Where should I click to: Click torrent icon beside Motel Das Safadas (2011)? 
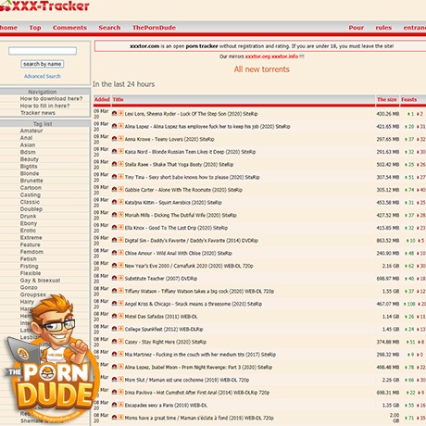pos(114,316)
